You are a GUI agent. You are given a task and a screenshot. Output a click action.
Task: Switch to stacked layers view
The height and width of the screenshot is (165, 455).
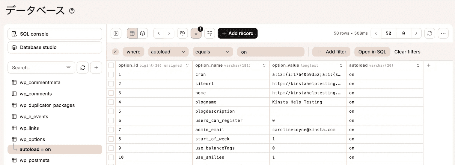pos(143,33)
